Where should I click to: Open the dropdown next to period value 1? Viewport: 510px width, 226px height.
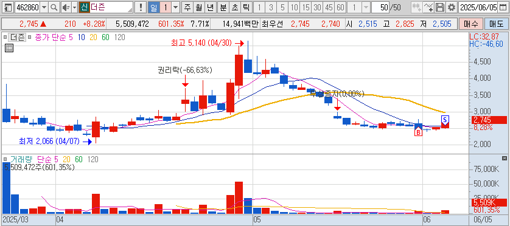click(x=175, y=7)
